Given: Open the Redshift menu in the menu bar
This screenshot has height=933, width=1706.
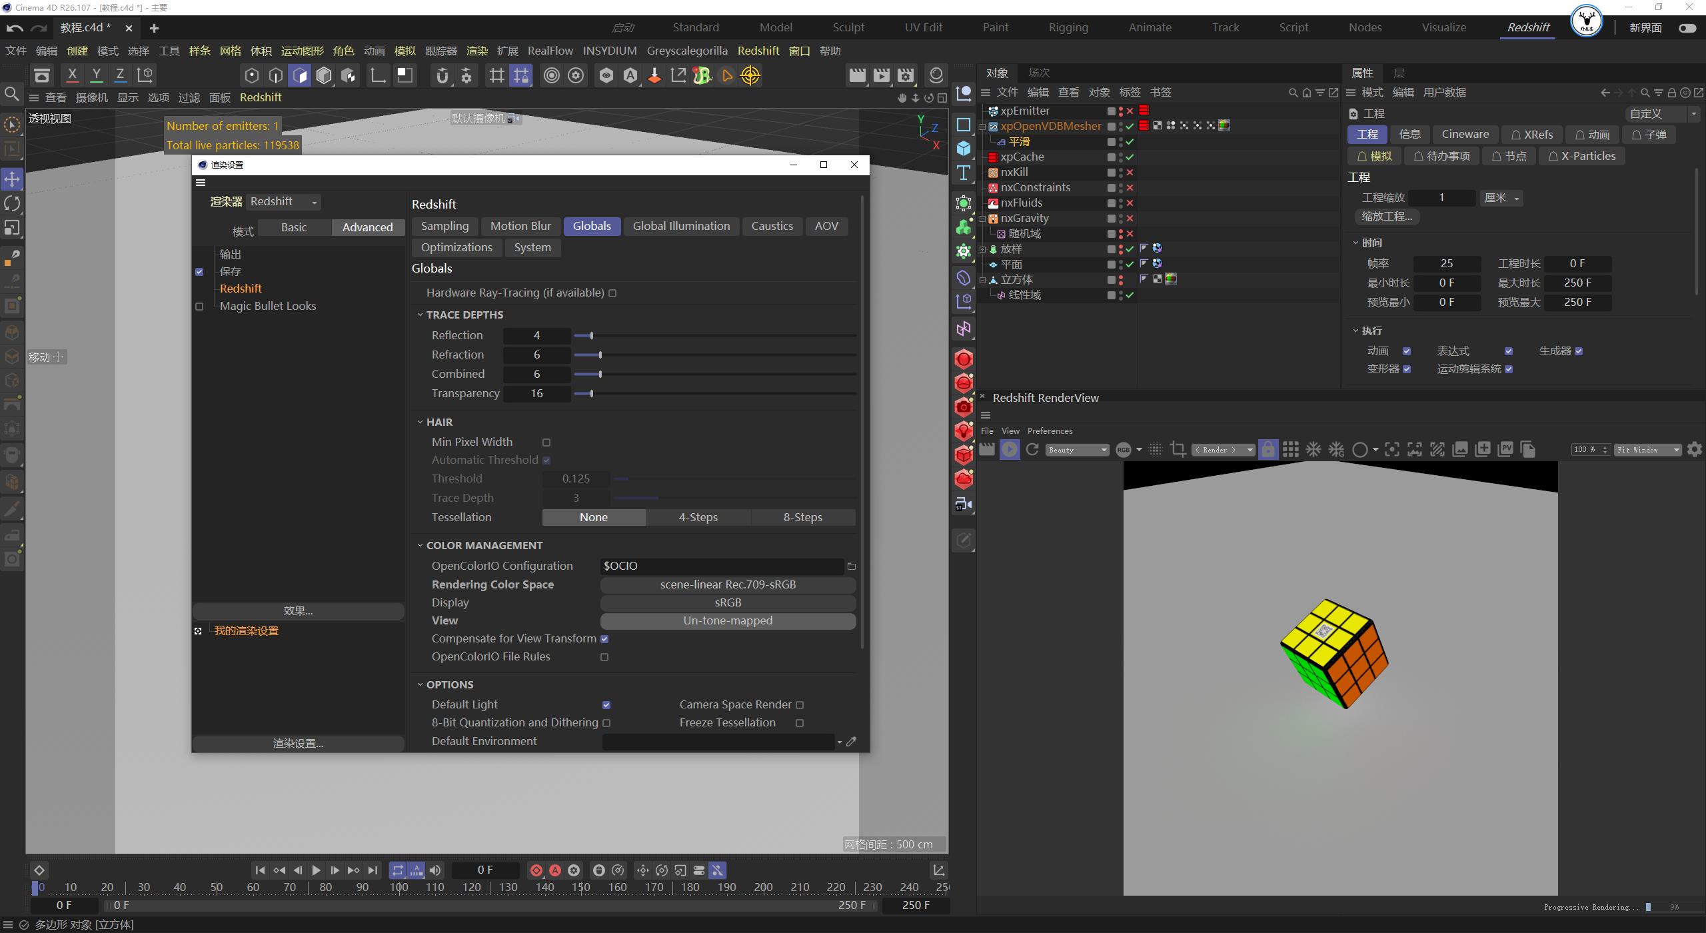Looking at the screenshot, I should [x=758, y=51].
